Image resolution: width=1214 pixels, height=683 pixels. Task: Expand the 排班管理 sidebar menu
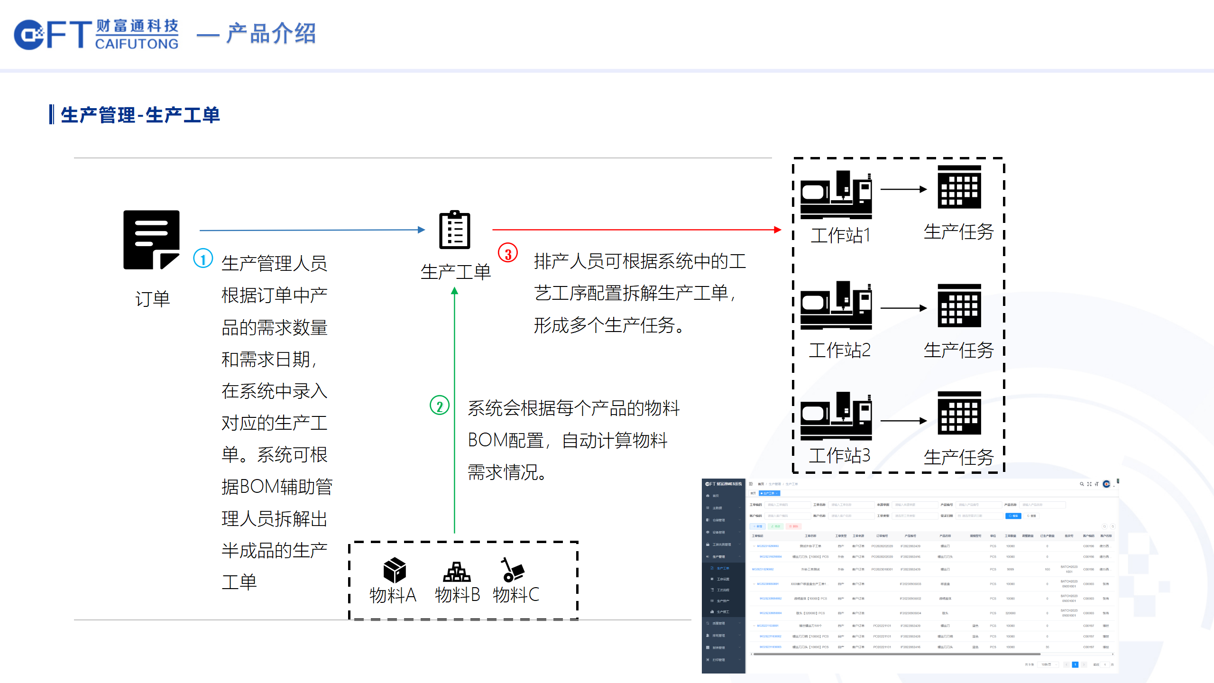(724, 636)
